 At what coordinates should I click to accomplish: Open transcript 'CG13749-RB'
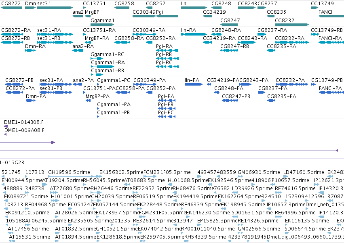(327, 30)
